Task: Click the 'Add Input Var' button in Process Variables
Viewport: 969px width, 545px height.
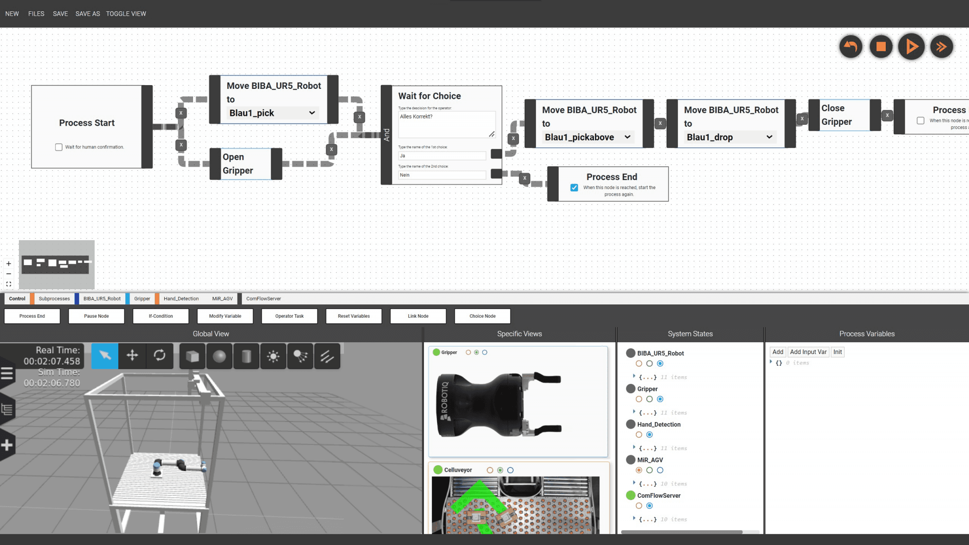Action: point(808,352)
